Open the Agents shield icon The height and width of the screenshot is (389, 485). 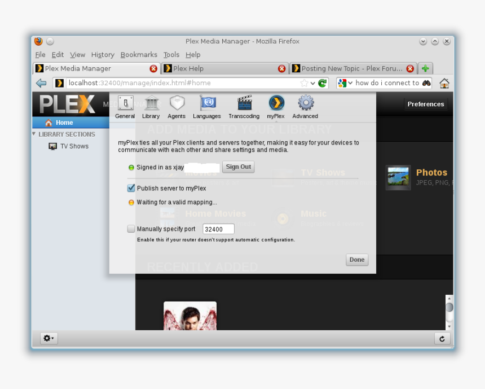pos(177,103)
